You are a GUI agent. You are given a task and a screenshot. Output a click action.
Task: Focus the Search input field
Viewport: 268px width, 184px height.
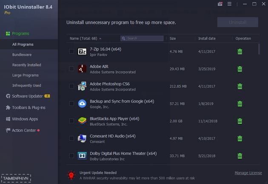pyautogui.click(x=142, y=38)
